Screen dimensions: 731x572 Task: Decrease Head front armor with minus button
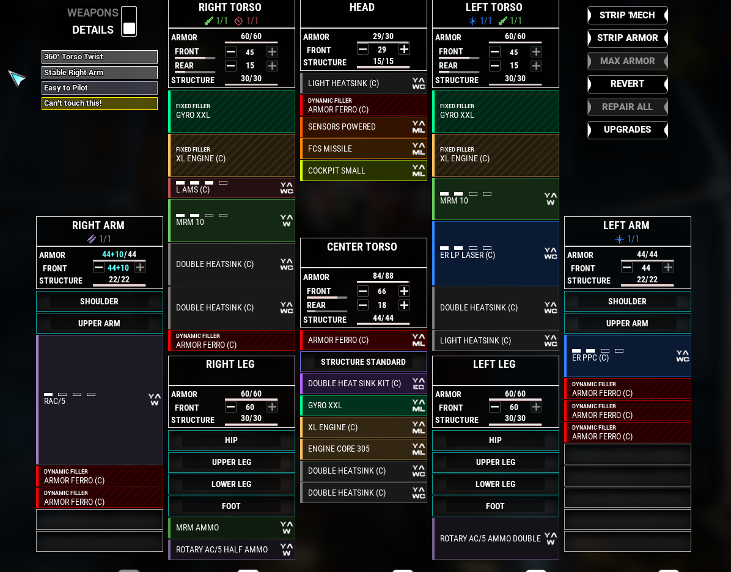(x=362, y=49)
